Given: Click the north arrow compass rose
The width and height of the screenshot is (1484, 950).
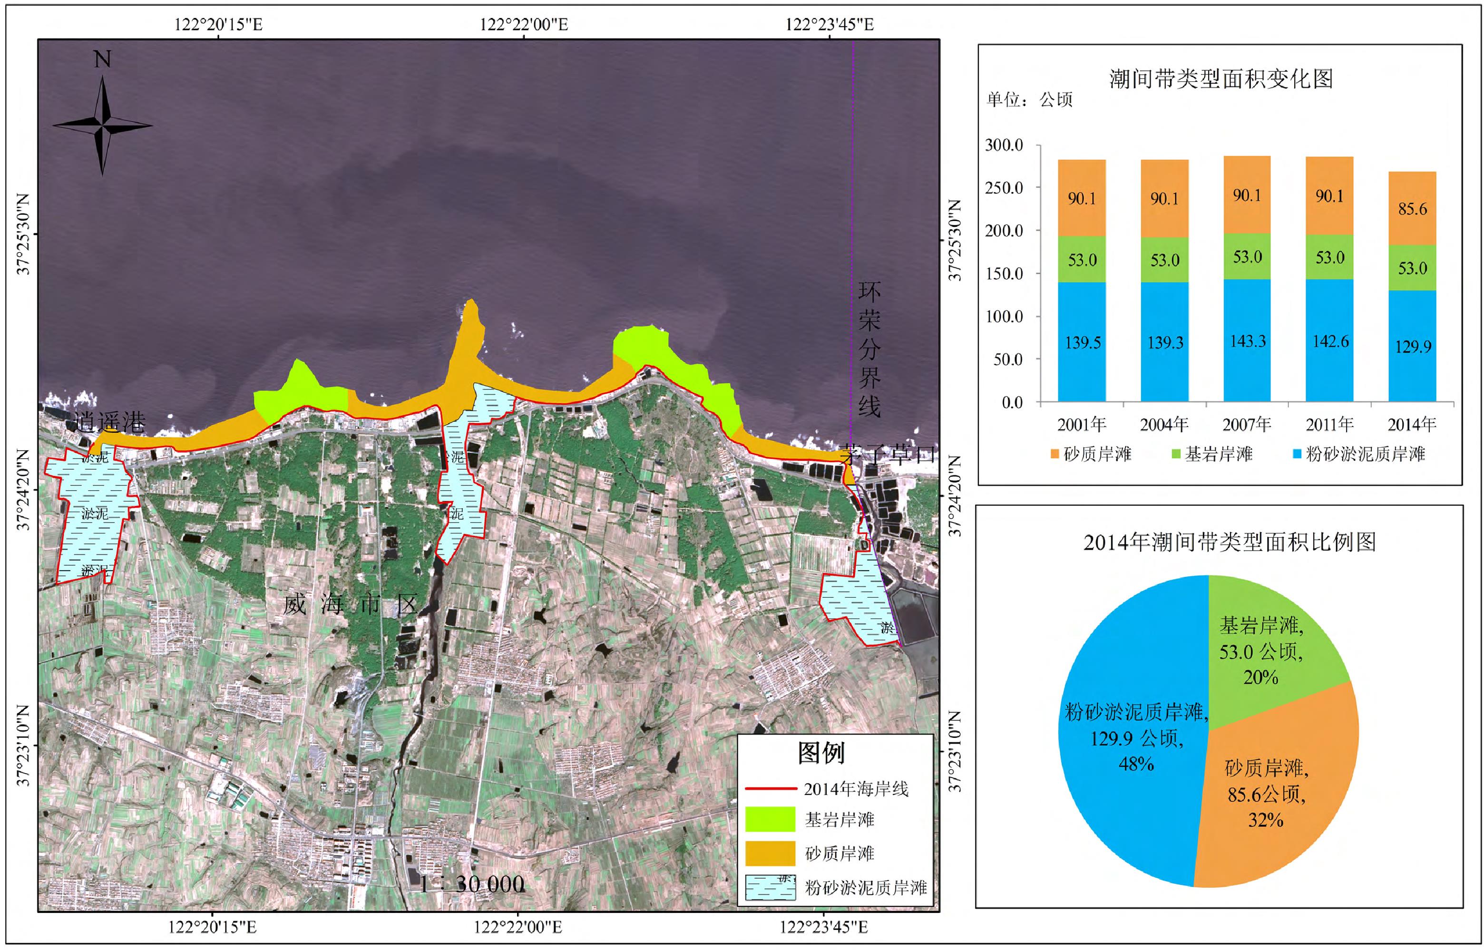Looking at the screenshot, I should [x=102, y=125].
